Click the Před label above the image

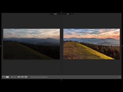[x=55, y=14]
